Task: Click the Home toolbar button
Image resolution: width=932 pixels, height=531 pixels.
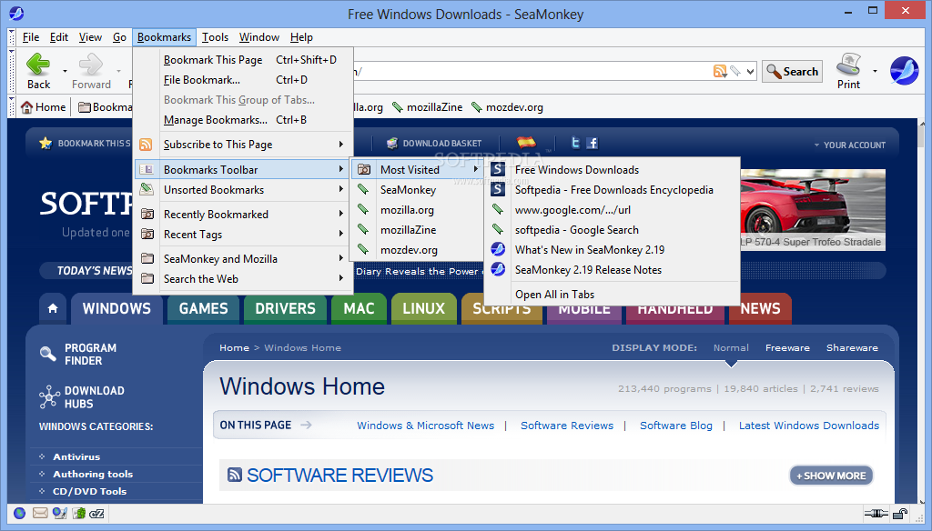Action: coord(44,107)
